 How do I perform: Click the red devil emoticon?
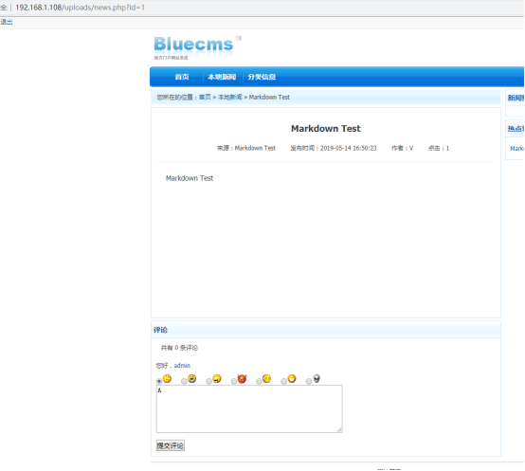pos(242,379)
